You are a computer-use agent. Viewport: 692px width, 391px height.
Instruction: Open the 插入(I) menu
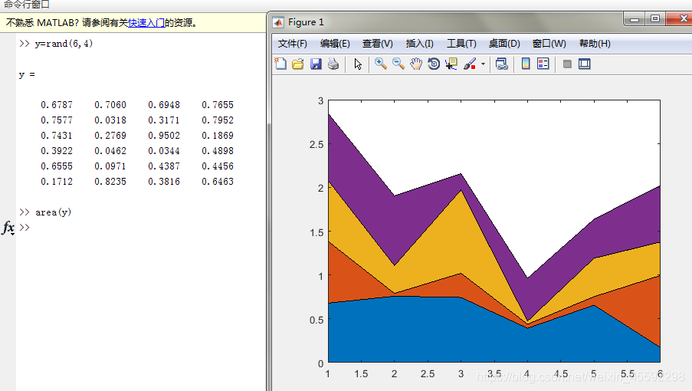(x=419, y=44)
